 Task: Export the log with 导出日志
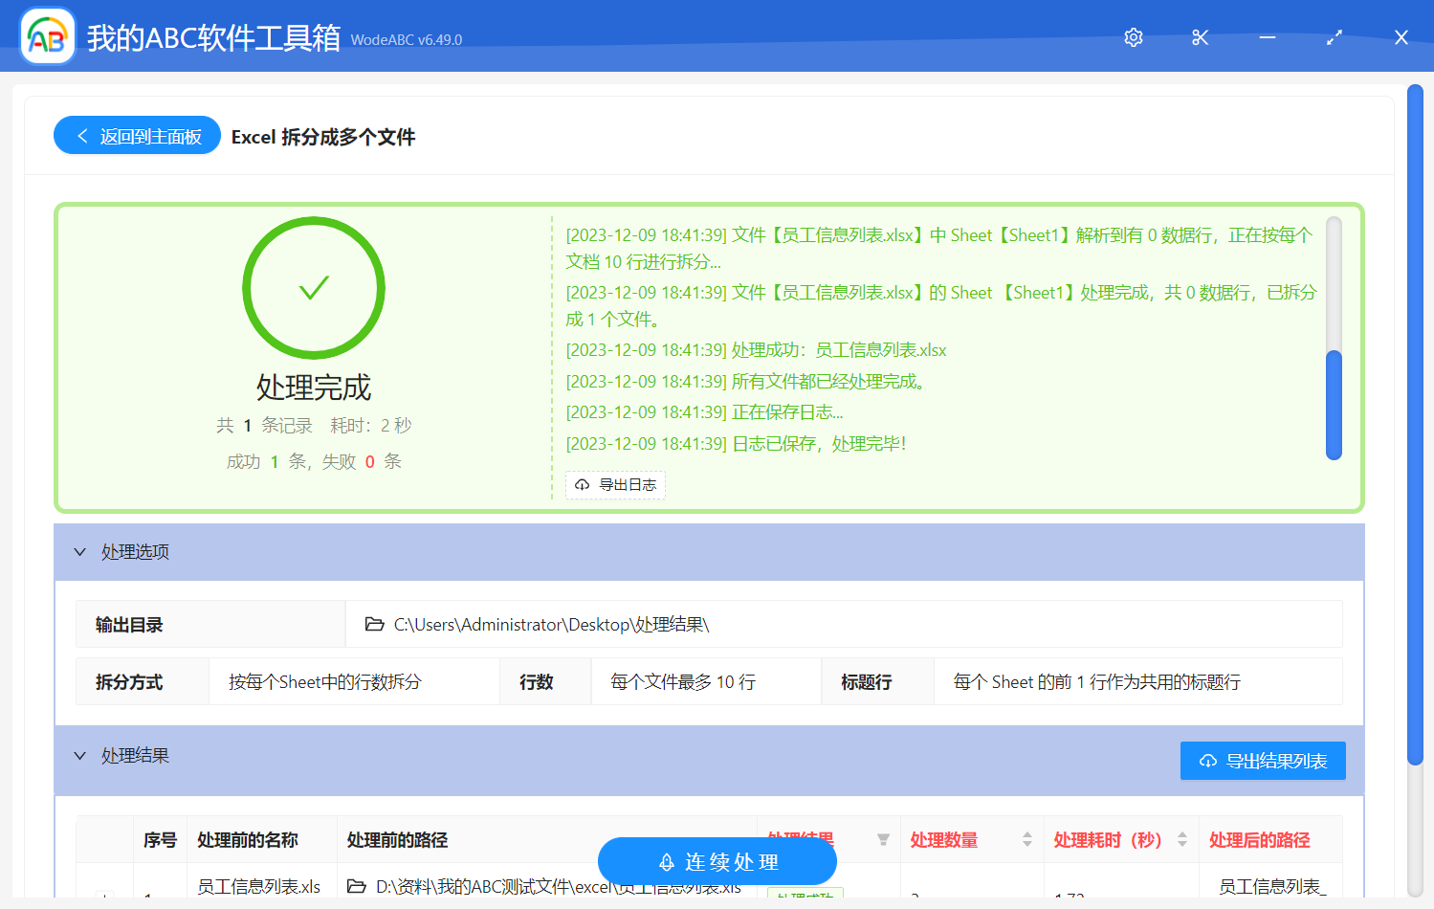coord(615,485)
